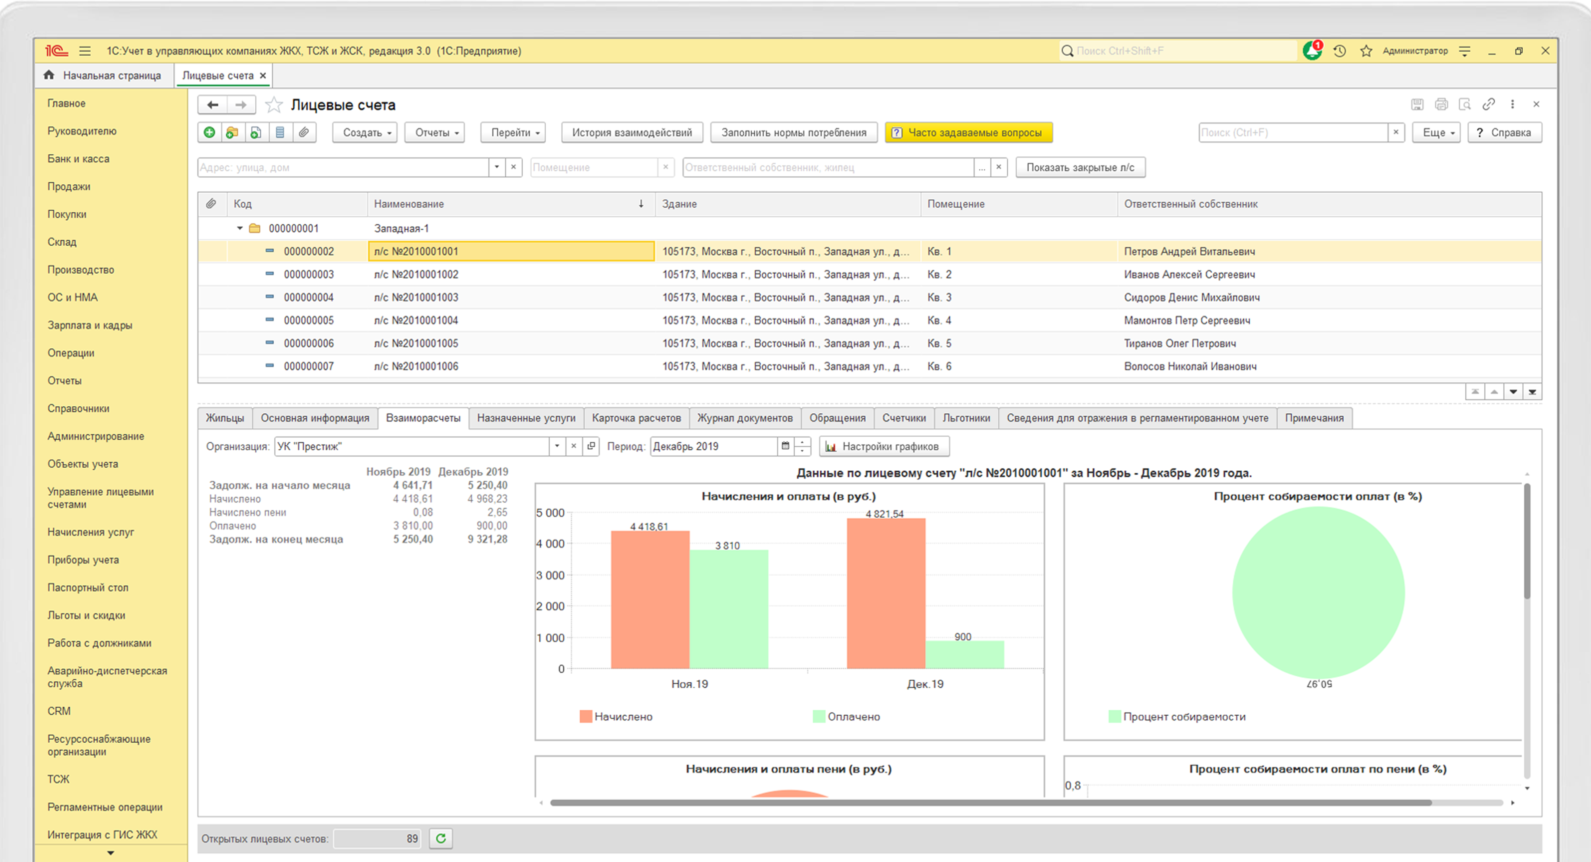Click the Период calendar picker icon
Screen dimensions: 1591x862
tap(785, 446)
